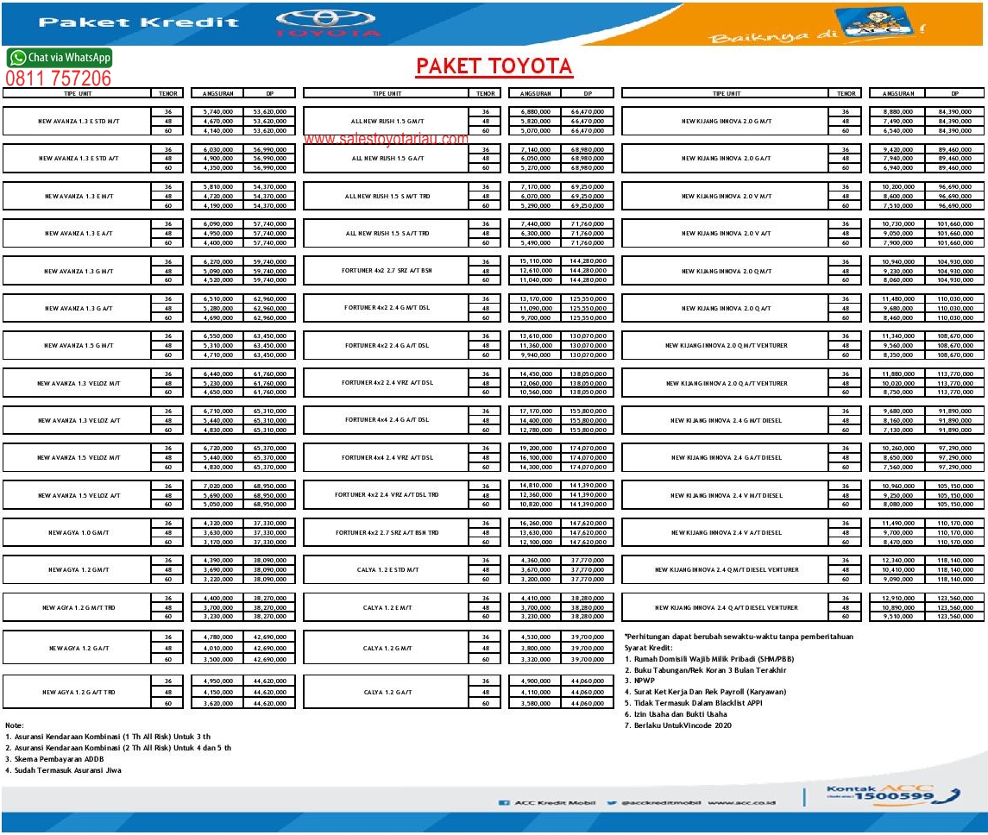Click note Sudah Termasuk Asuransi Jiwa
This screenshot has width=988, height=835.
tap(63, 770)
